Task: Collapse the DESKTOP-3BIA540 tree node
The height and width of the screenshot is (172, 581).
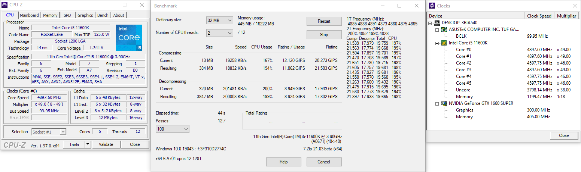Action: [431, 23]
